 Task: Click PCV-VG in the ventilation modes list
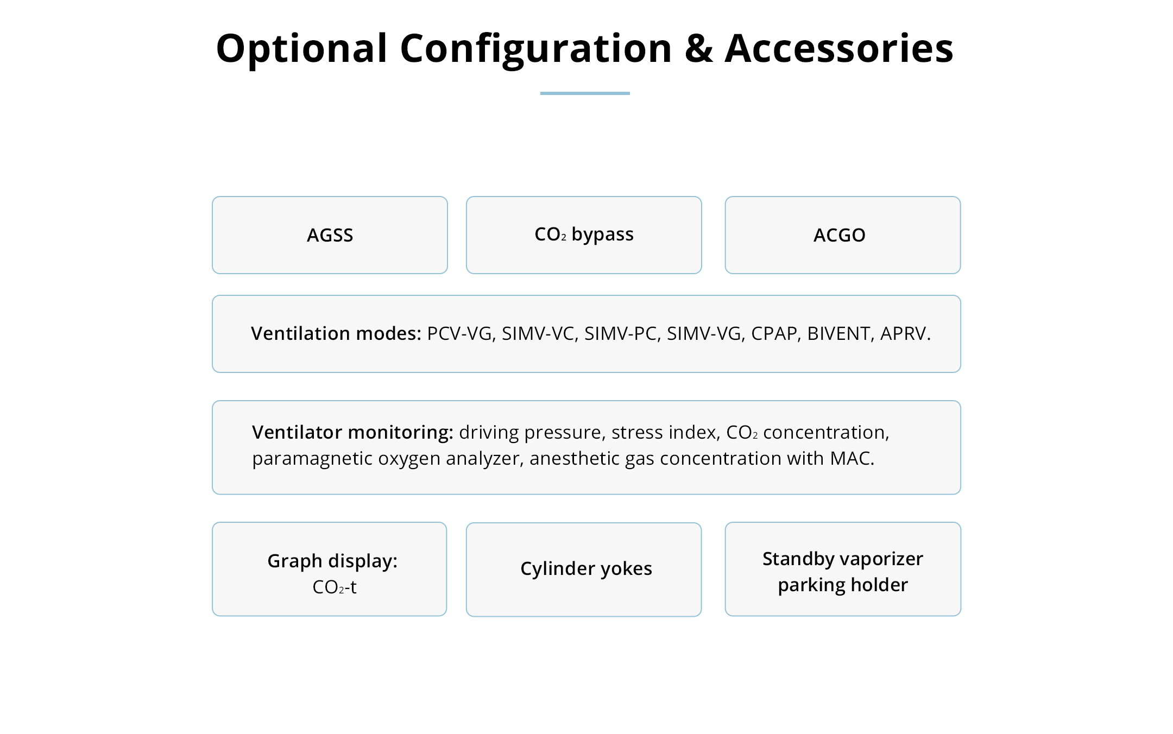[x=461, y=333]
